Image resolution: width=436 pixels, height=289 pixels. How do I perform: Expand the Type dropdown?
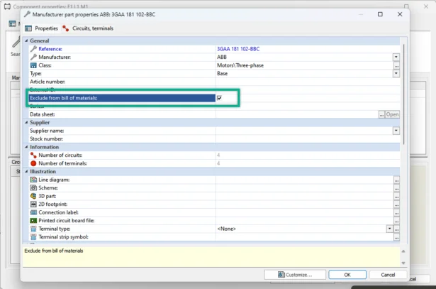click(x=396, y=73)
